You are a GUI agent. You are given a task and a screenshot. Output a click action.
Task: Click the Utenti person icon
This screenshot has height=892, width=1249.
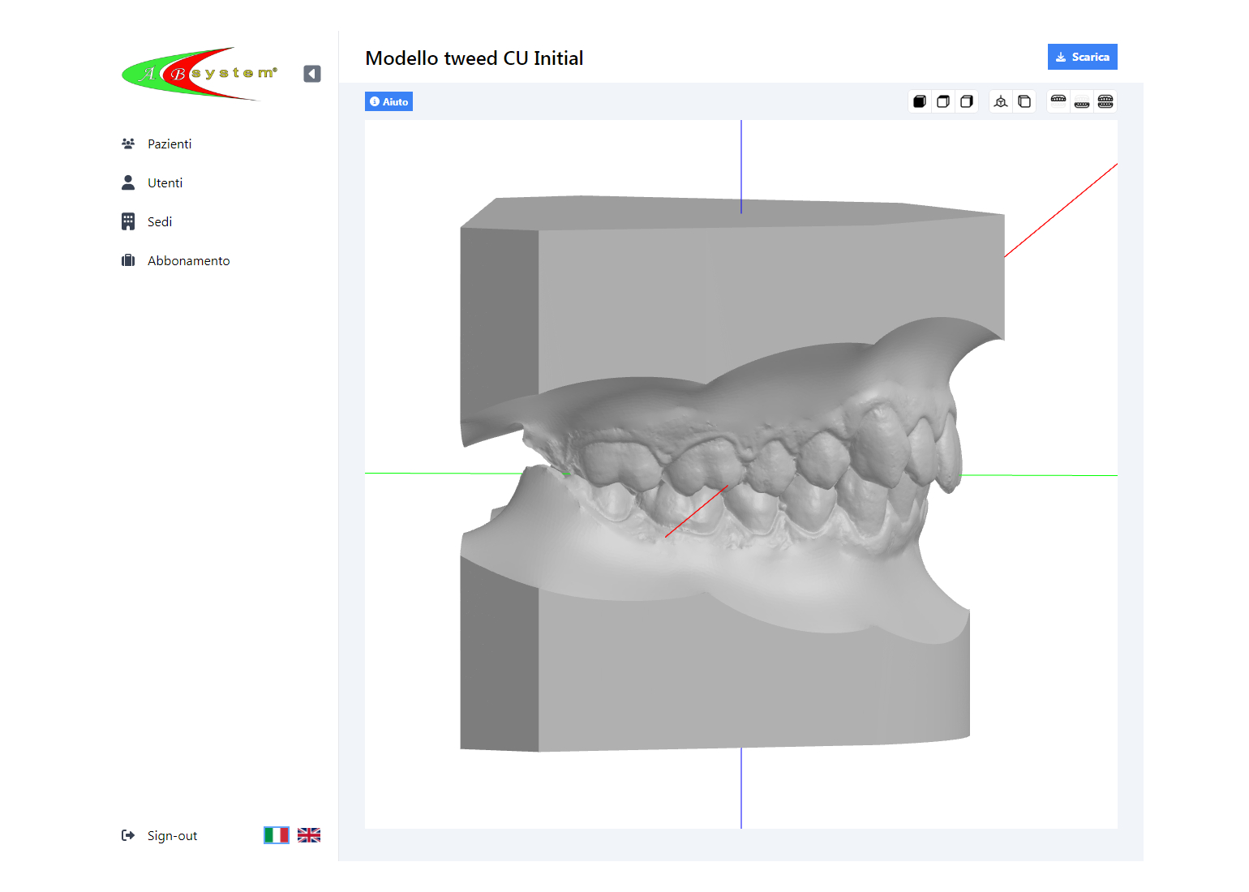[x=128, y=182]
